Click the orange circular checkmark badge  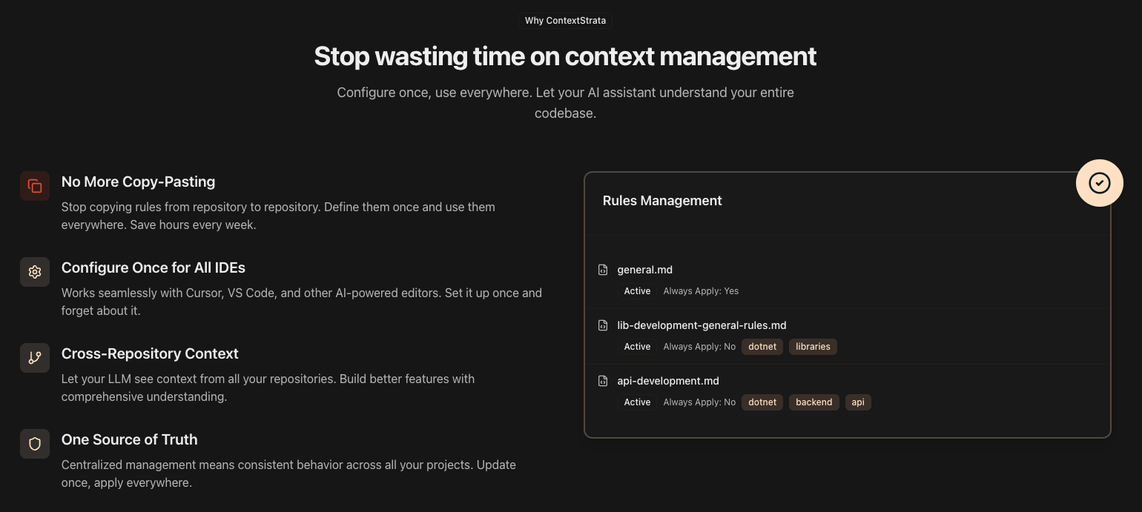(1099, 183)
